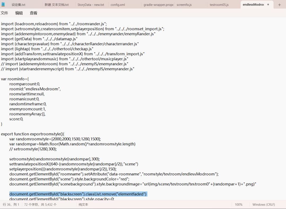This screenshot has height=209, width=286.
Task: Click the enemyroomcount:1 line
Action: tap(28, 109)
